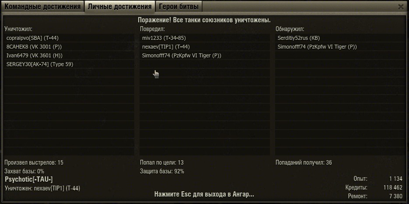Click the player name Psychotic[-TAU-]
Image resolution: width=409 pixels, height=204 pixels.
coord(29,179)
